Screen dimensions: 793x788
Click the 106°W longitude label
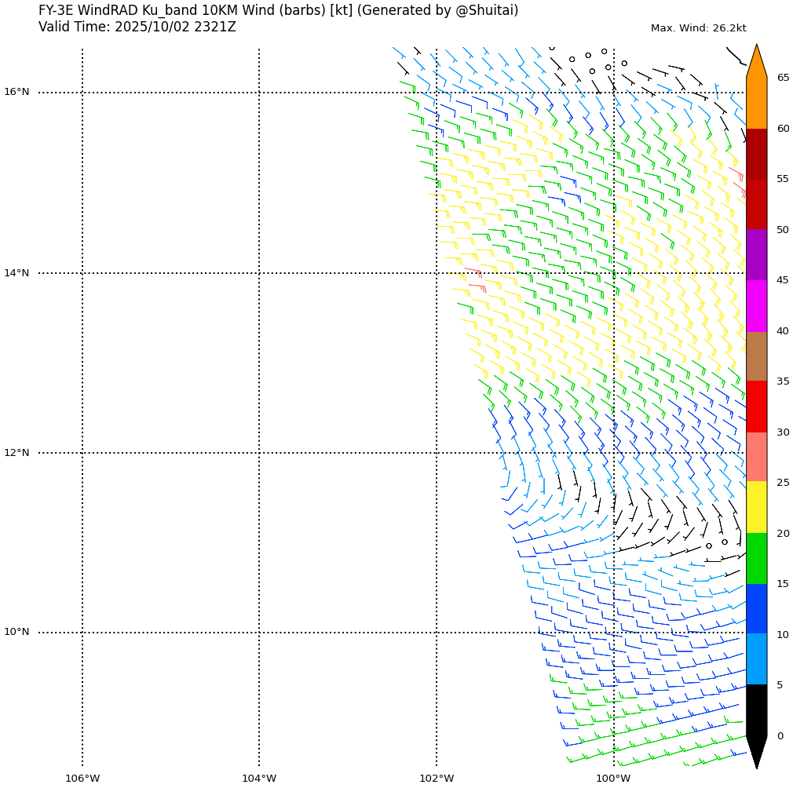click(x=82, y=779)
